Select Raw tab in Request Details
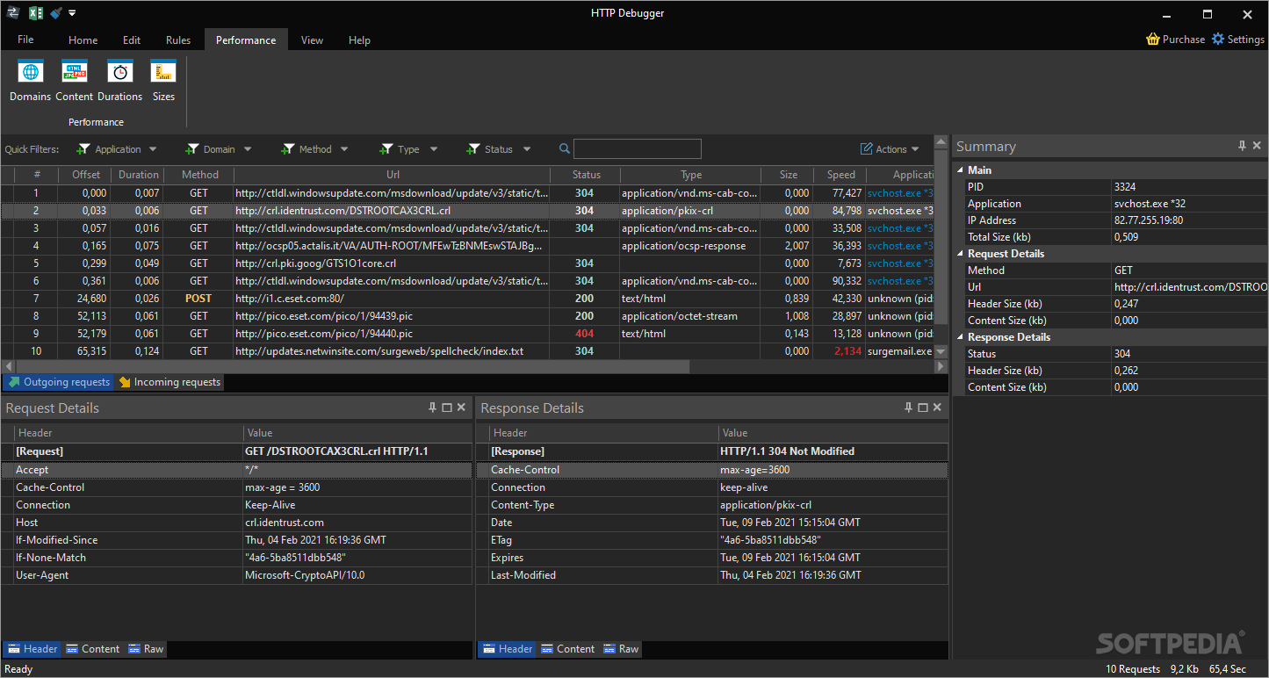The width and height of the screenshot is (1269, 678). [146, 649]
